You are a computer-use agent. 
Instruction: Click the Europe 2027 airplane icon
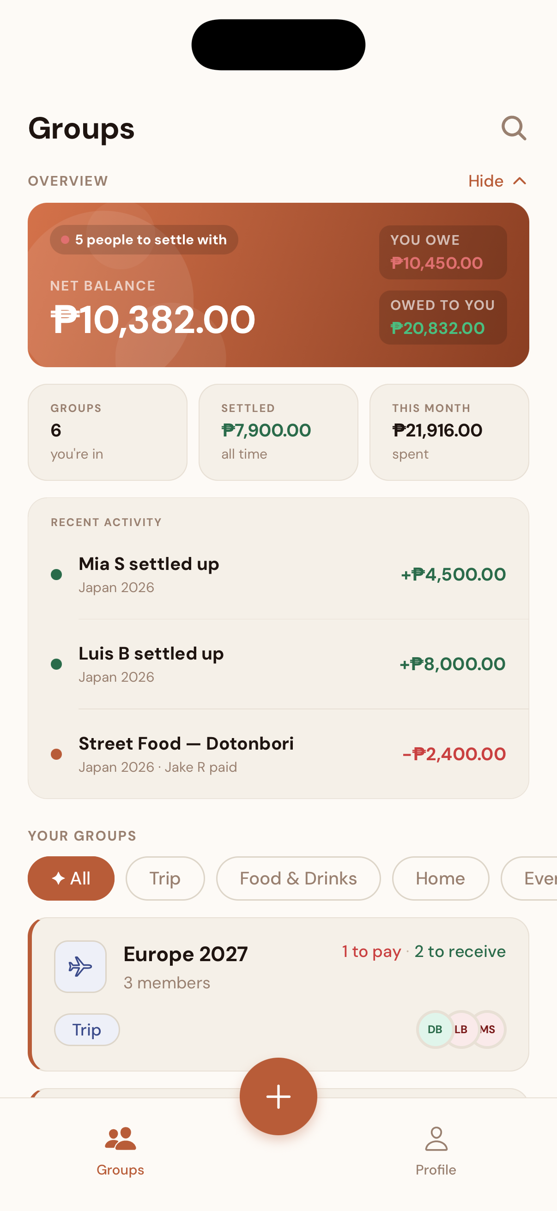pyautogui.click(x=80, y=967)
